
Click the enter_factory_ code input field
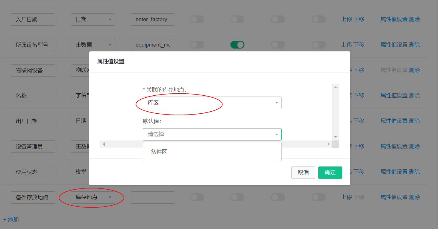pos(153,19)
